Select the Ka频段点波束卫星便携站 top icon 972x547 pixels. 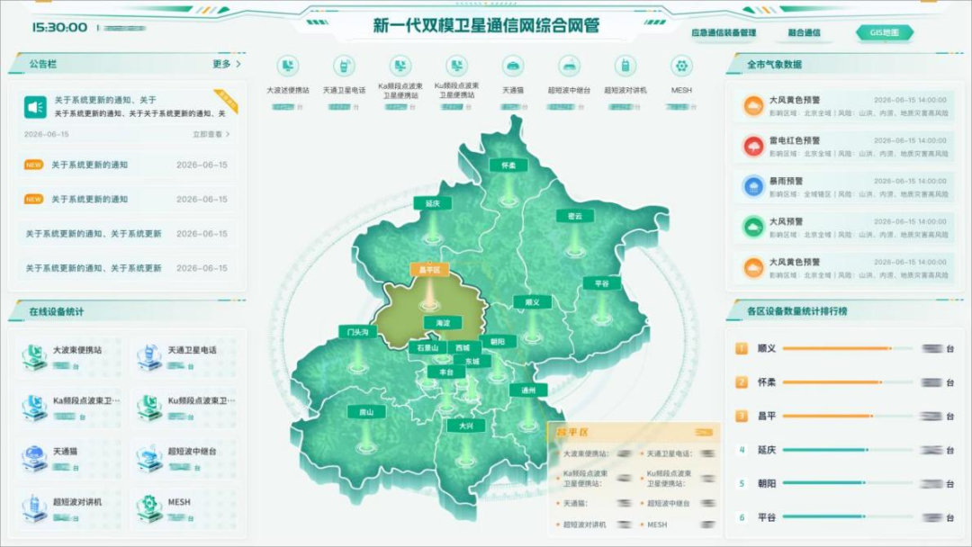coord(400,66)
